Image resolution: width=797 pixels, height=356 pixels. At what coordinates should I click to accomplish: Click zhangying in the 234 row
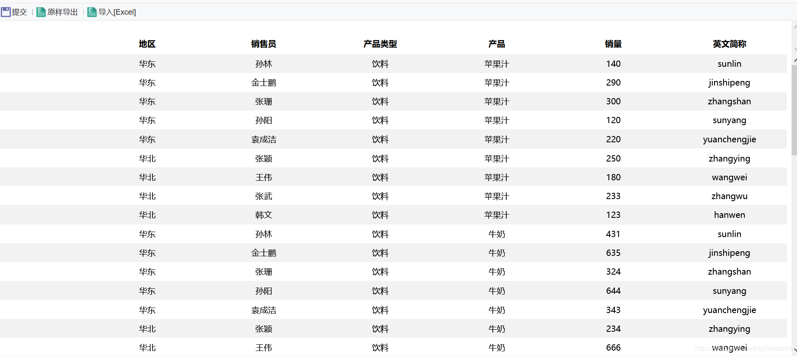[729, 329]
